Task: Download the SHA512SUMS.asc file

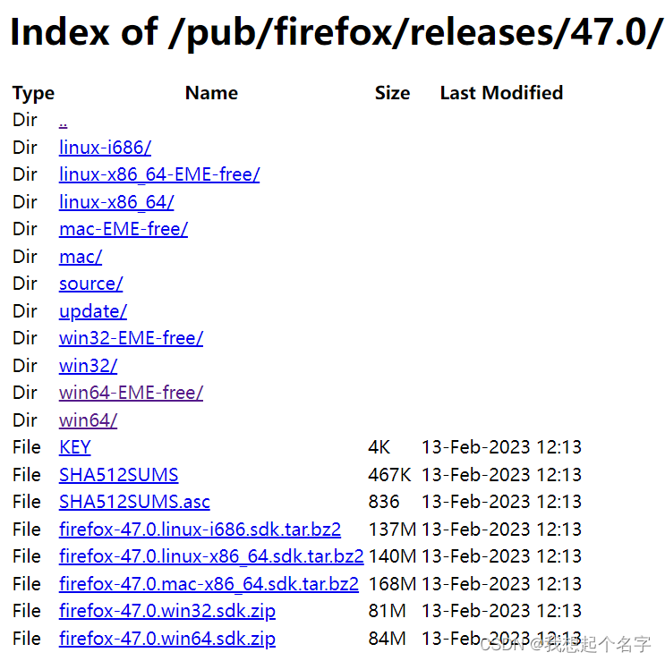Action: click(134, 503)
